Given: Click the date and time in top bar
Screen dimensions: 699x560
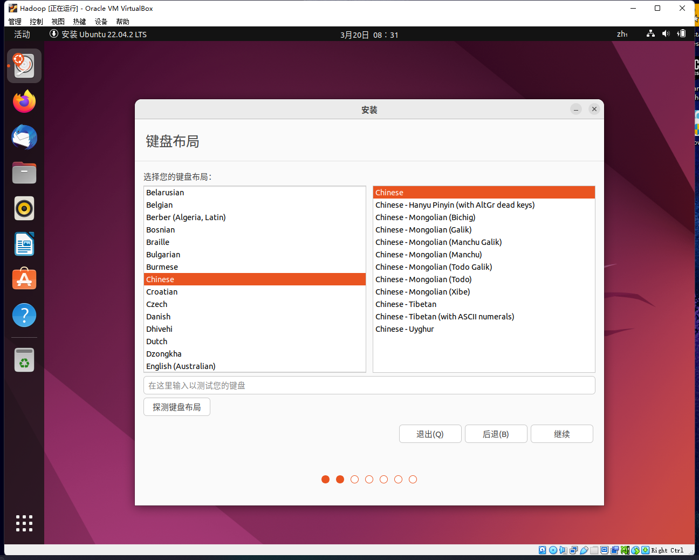Looking at the screenshot, I should 369,35.
